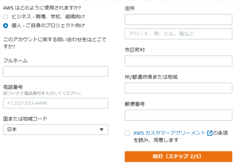Click the アパート、棟、ビル、階など field

178,34
